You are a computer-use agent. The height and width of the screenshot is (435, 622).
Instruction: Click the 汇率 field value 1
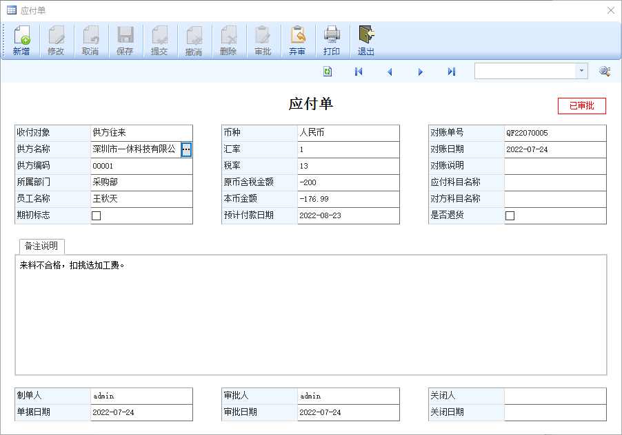348,149
